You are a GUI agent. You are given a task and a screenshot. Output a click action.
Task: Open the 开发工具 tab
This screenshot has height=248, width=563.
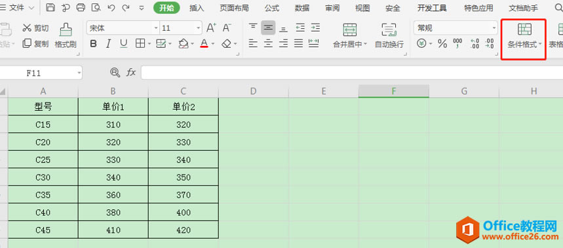pos(432,8)
